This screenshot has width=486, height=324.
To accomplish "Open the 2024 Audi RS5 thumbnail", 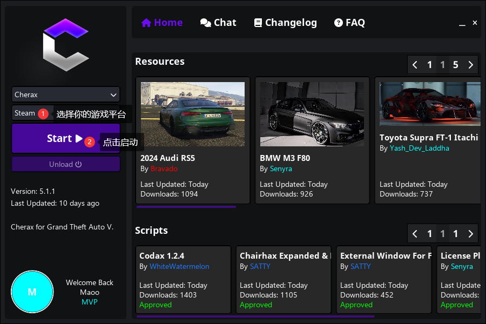I will [193, 114].
